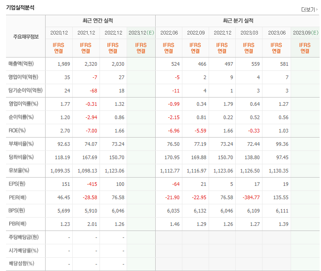Select the -64 EPS value
321x271 pixels.
pos(176,184)
